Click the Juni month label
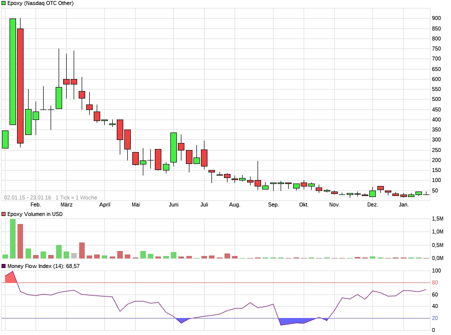This screenshot has height=335, width=451. [174, 204]
